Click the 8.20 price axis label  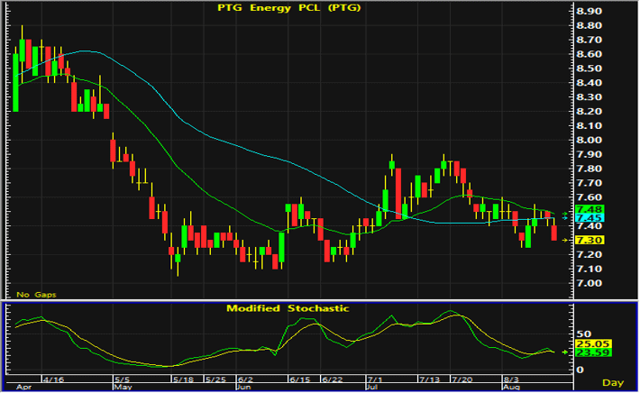[589, 112]
